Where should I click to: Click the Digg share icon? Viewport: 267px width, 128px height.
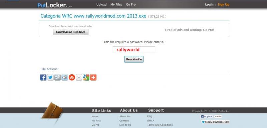(57, 77)
